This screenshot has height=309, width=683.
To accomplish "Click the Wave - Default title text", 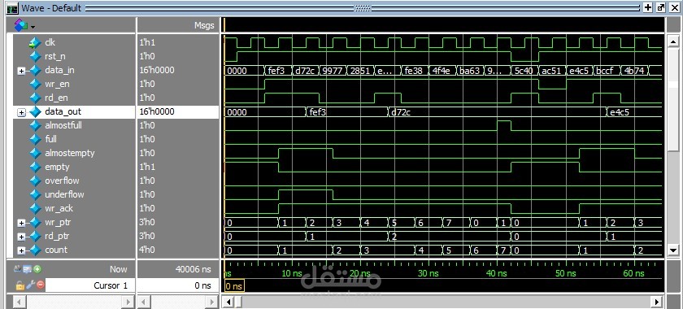I will (x=51, y=8).
